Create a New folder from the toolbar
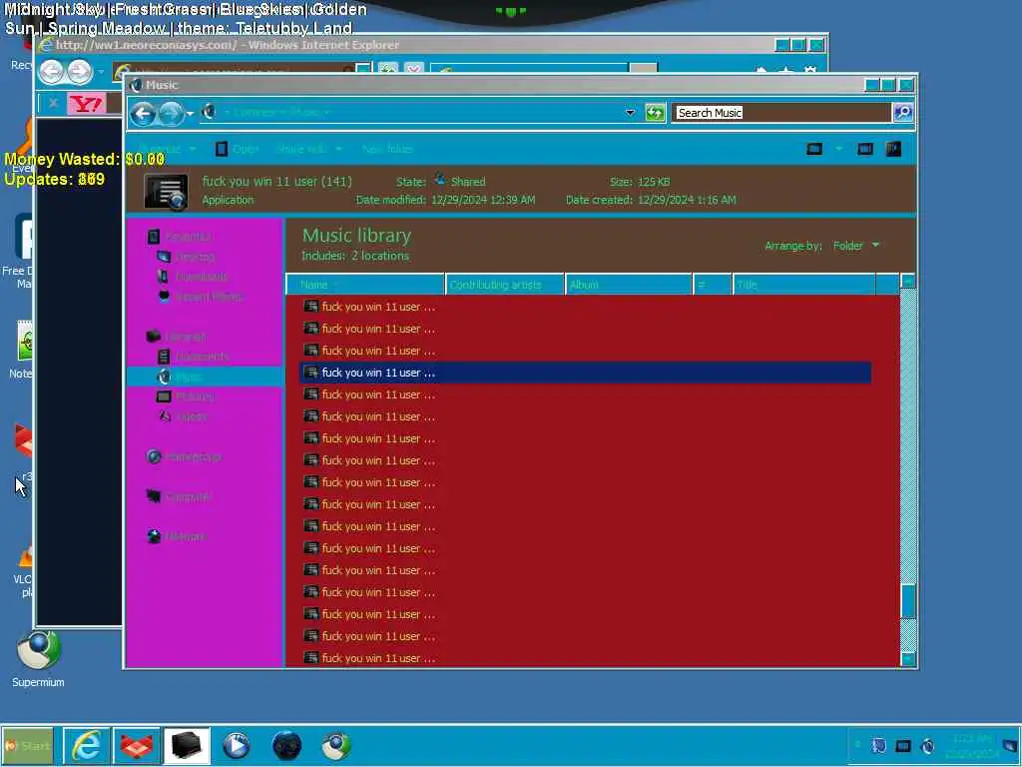 (x=388, y=150)
